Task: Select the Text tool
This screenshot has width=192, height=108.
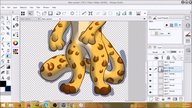Action: pos(3,78)
